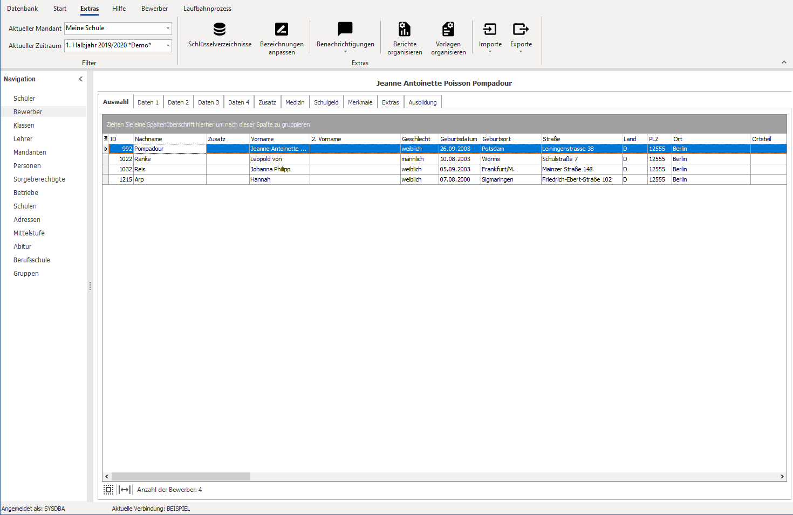
Task: Open Benachrichtigungen speech bubble icon
Action: 345,29
